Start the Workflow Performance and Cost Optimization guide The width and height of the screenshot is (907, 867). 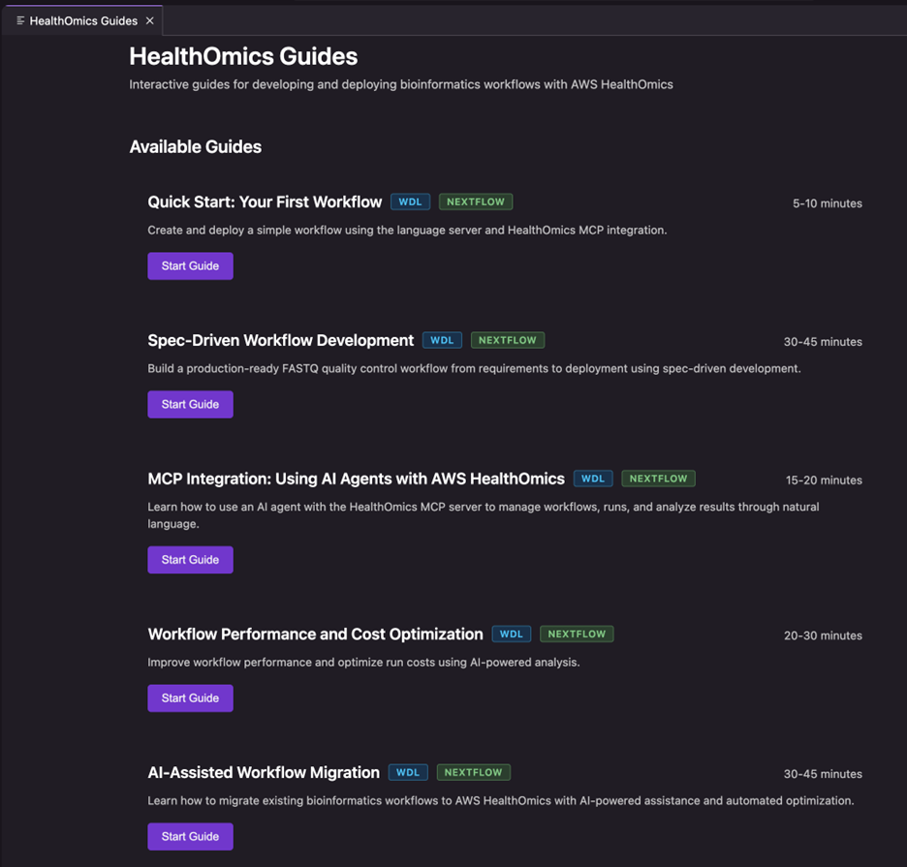pos(190,697)
